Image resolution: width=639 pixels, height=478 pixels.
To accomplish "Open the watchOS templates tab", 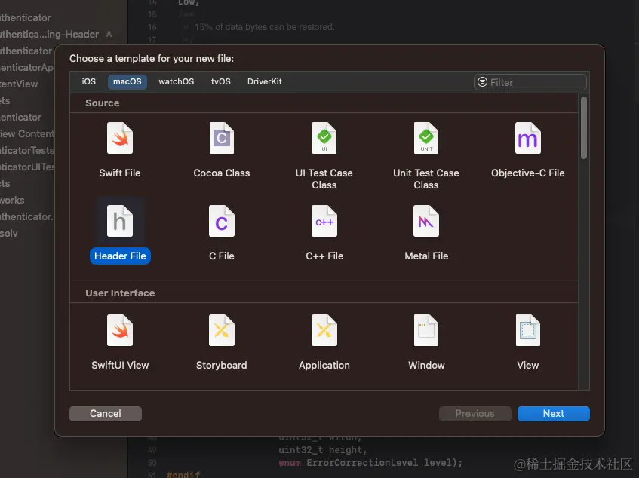I will [x=176, y=81].
